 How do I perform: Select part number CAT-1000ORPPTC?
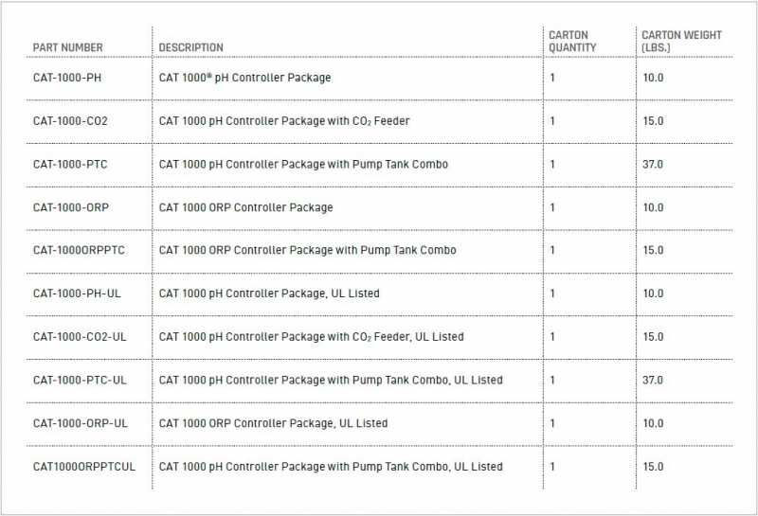coord(79,251)
